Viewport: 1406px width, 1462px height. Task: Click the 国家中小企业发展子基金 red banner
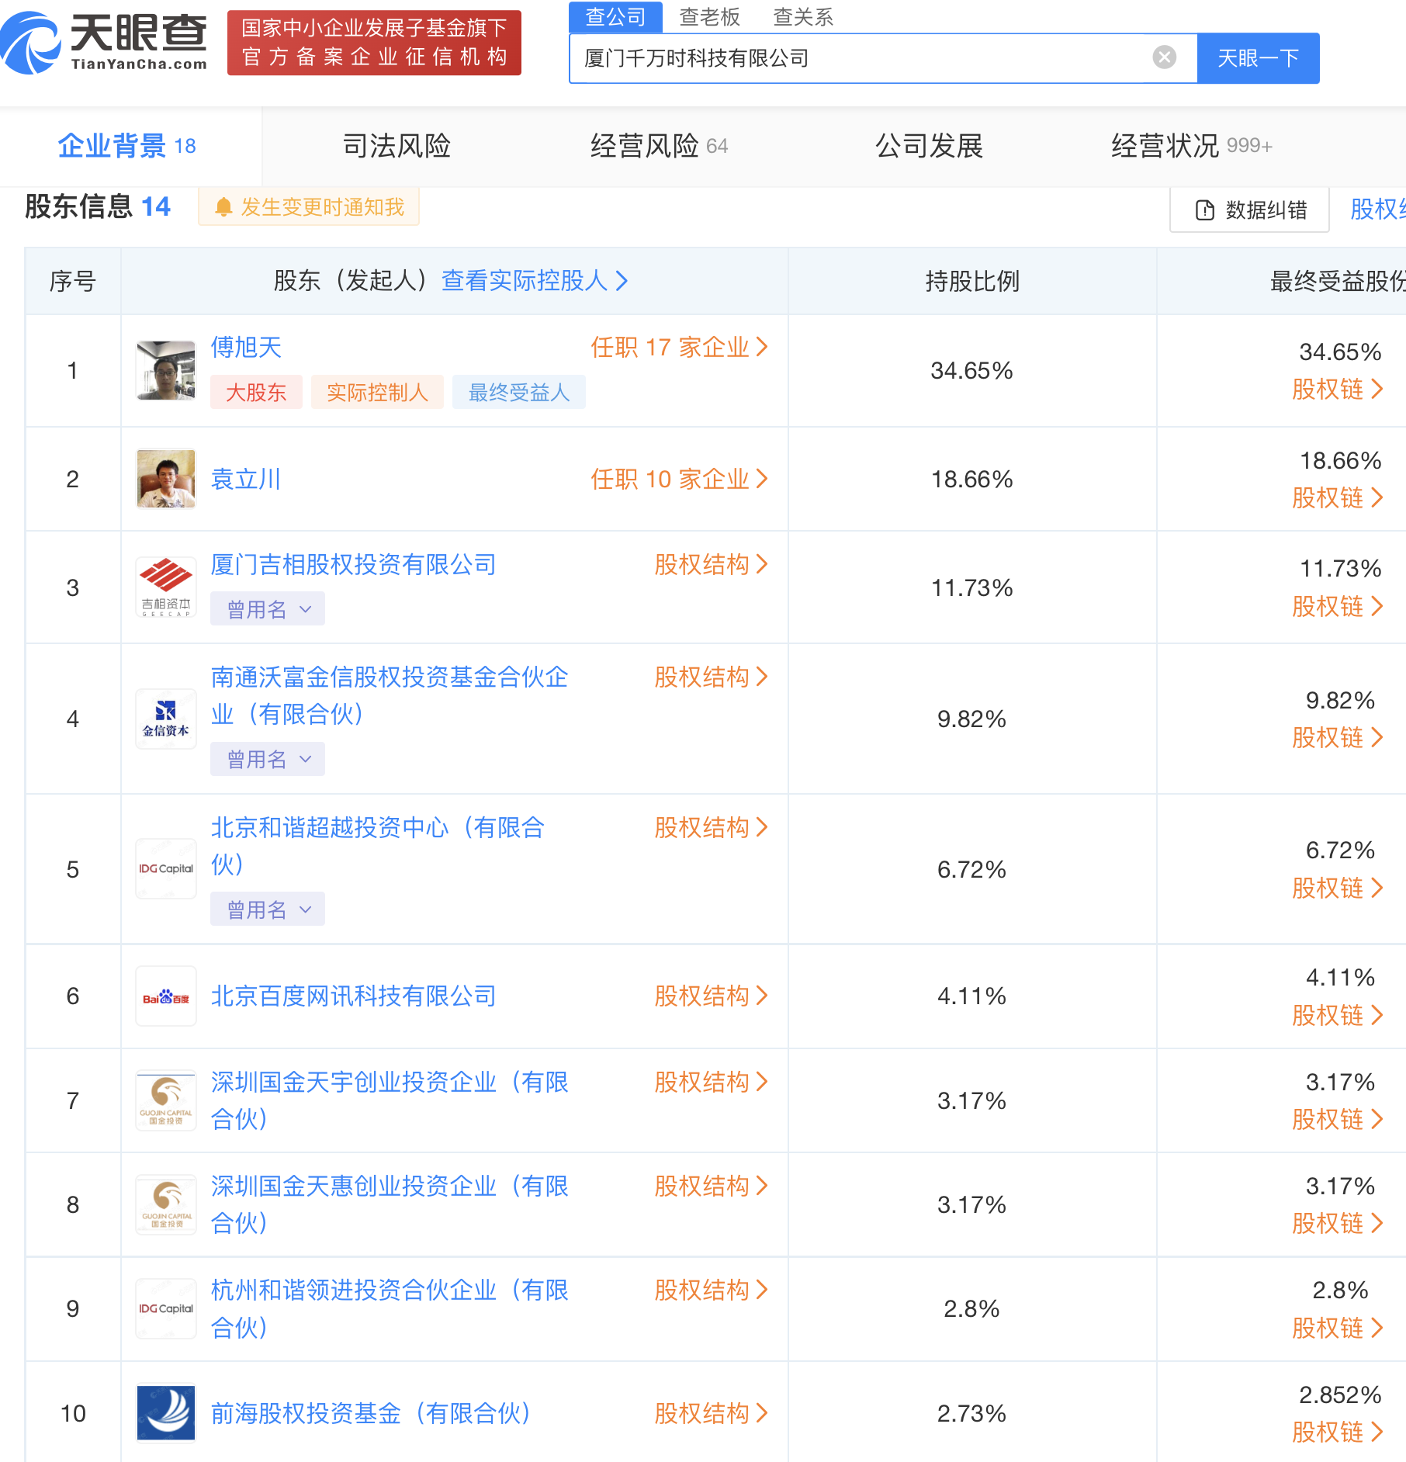point(374,43)
